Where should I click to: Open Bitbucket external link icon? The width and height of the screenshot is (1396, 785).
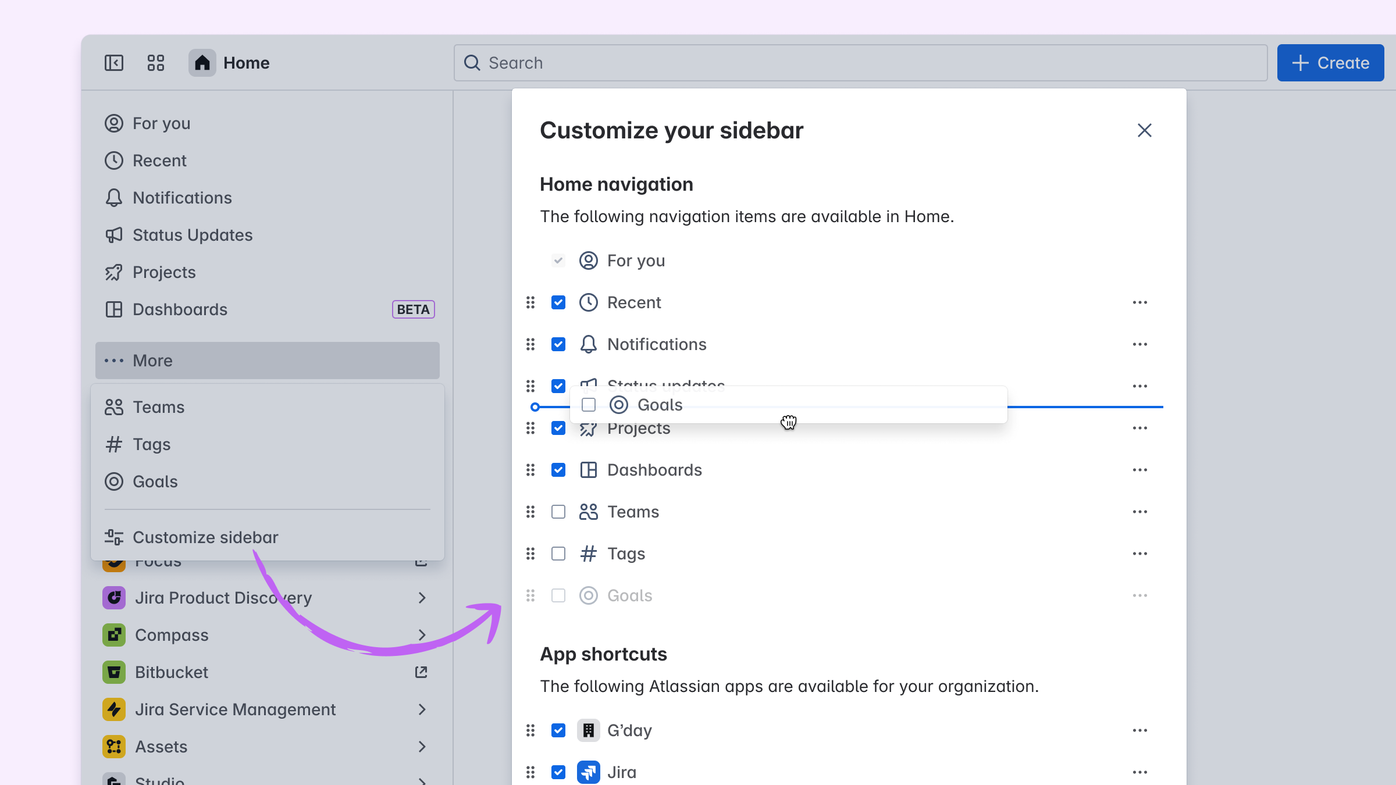421,672
